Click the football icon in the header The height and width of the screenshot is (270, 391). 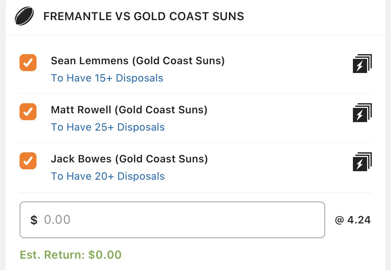click(24, 16)
